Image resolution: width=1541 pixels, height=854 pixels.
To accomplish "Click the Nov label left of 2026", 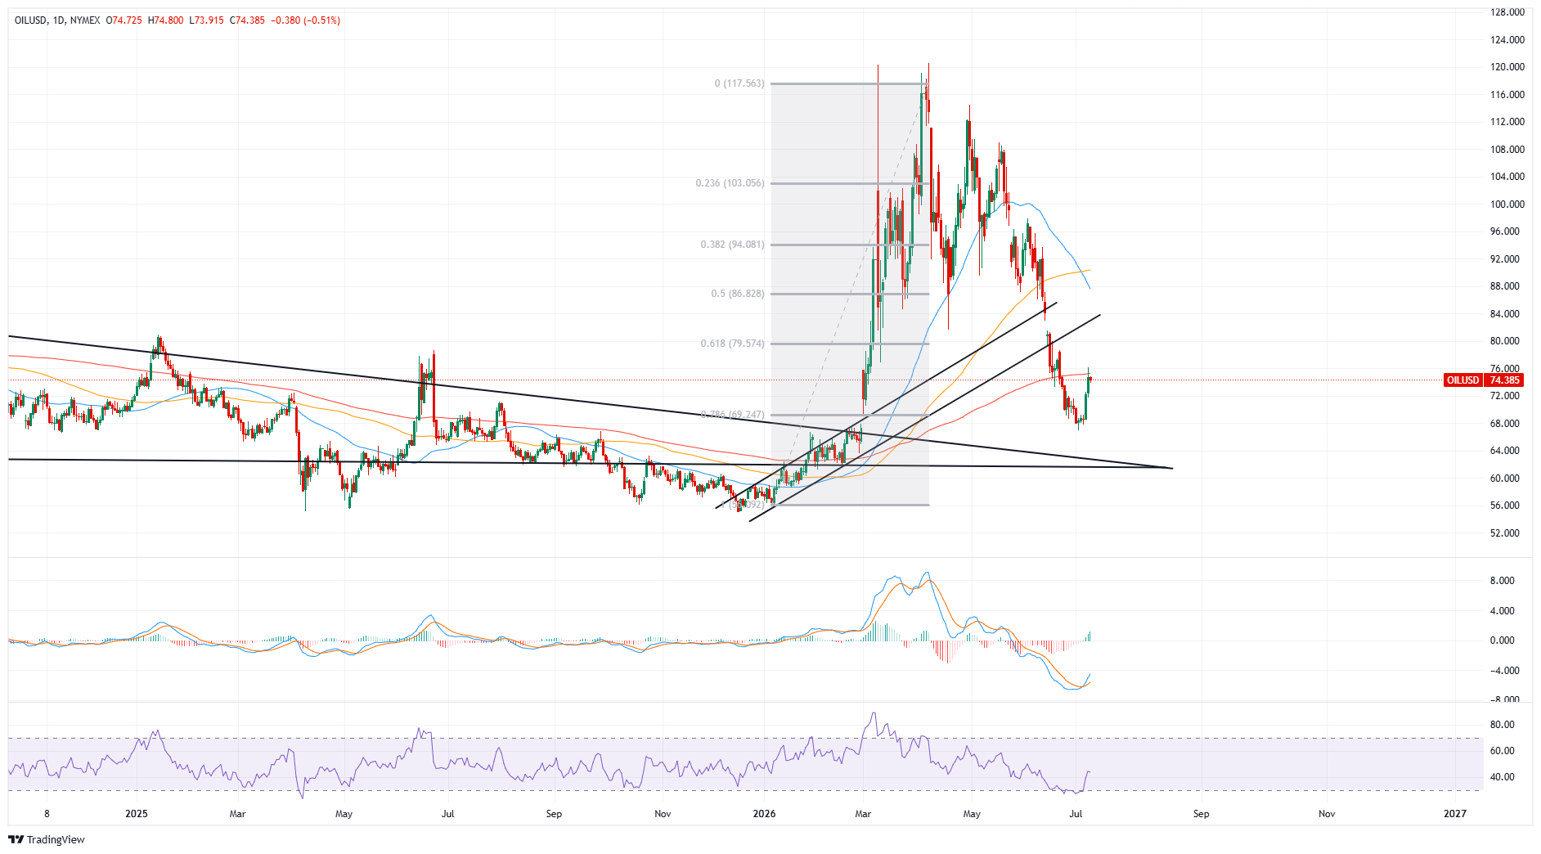I will click(x=663, y=814).
